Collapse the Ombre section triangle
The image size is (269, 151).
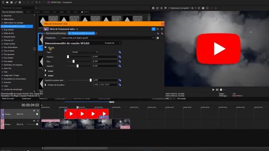tap(45, 47)
